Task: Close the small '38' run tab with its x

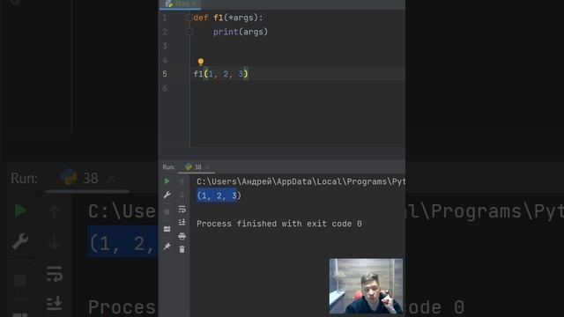Action: (207, 167)
